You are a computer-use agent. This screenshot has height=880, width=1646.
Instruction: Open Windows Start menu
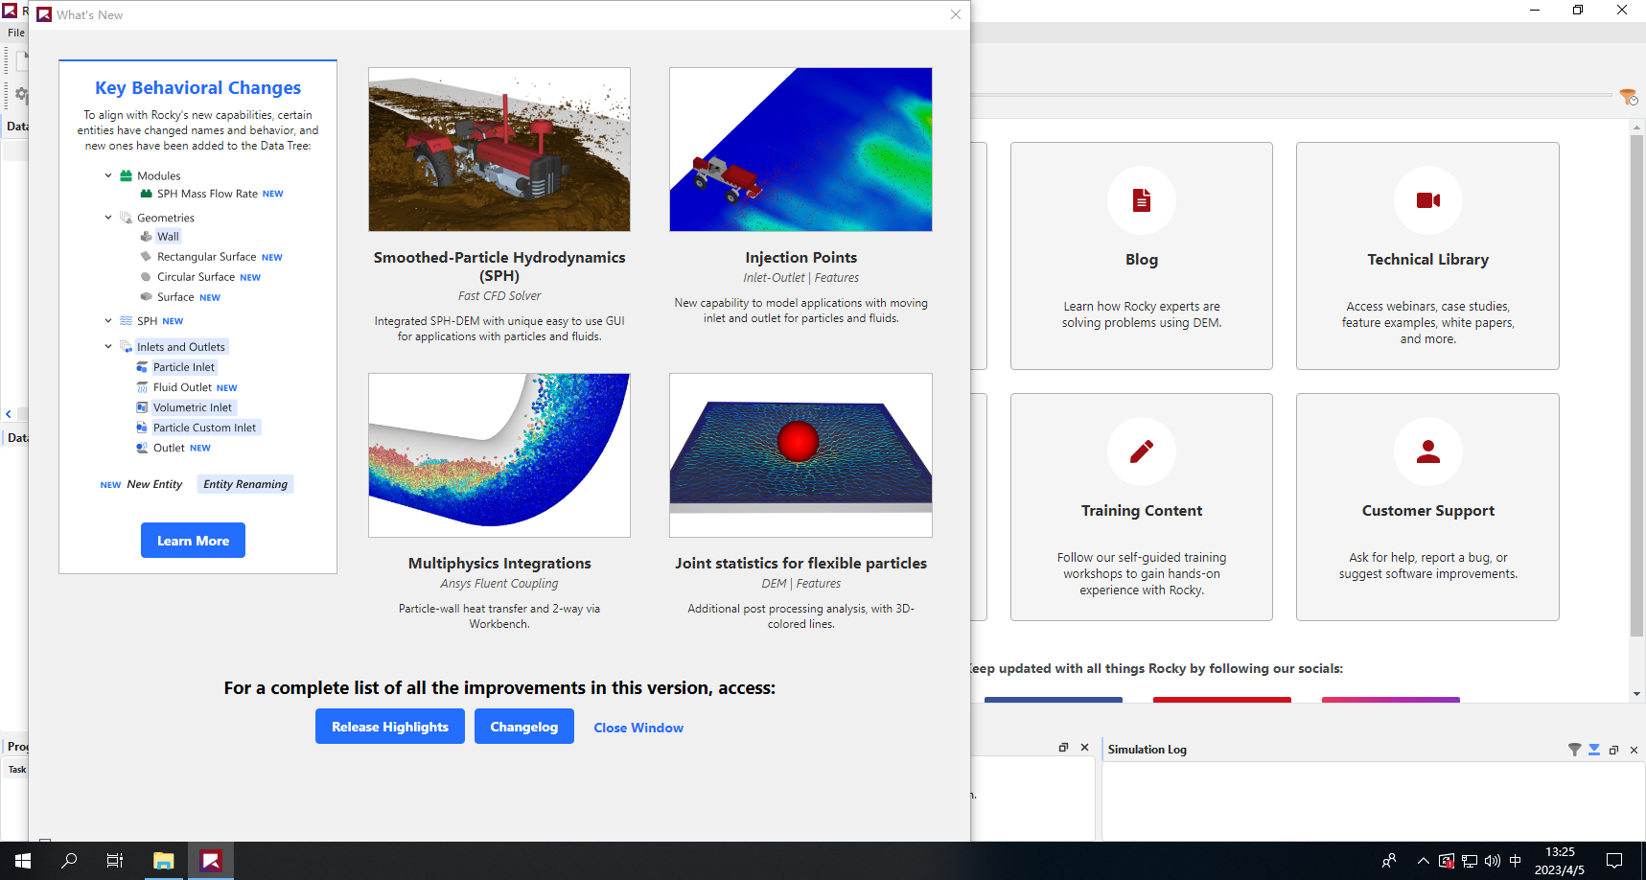pyautogui.click(x=23, y=861)
